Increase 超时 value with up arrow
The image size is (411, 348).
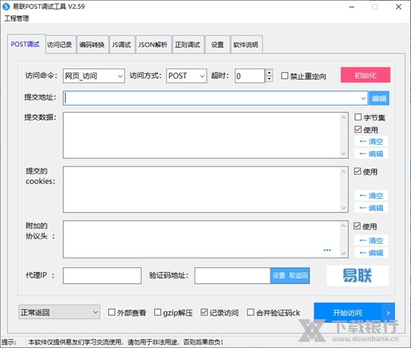click(269, 73)
